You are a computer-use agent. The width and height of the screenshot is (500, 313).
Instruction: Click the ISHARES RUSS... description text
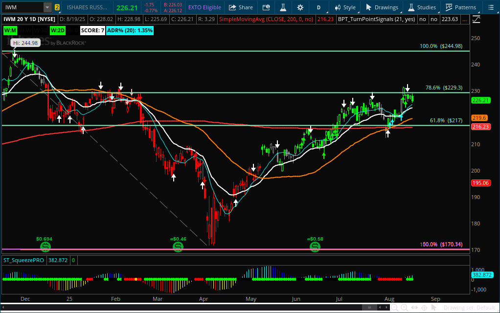87,7
